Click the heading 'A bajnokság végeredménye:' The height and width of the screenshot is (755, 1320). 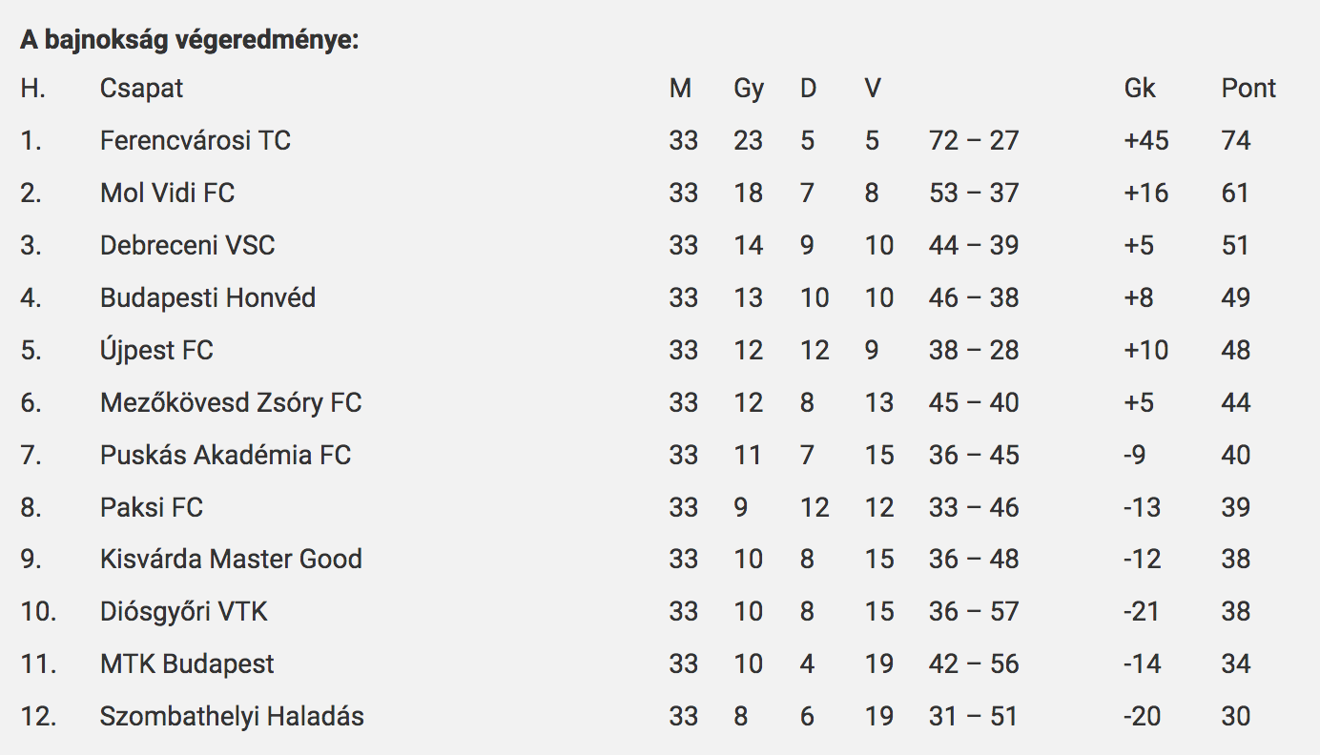190,43
